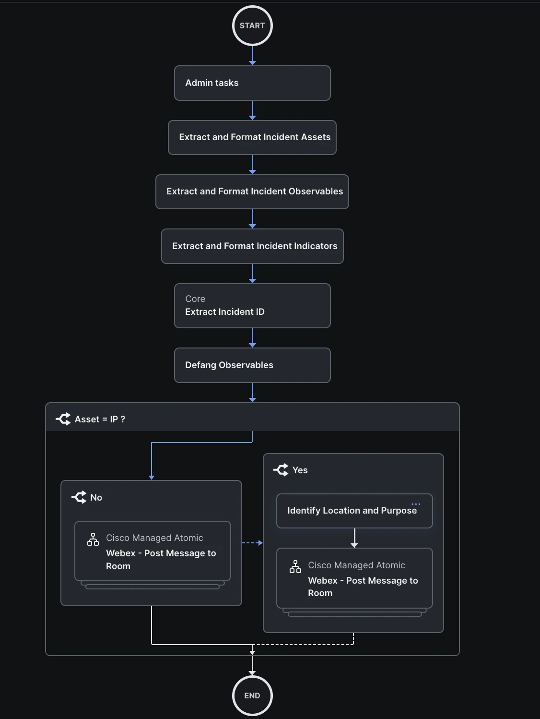Open "Extract and Format Incident Indicators" node

(x=252, y=246)
